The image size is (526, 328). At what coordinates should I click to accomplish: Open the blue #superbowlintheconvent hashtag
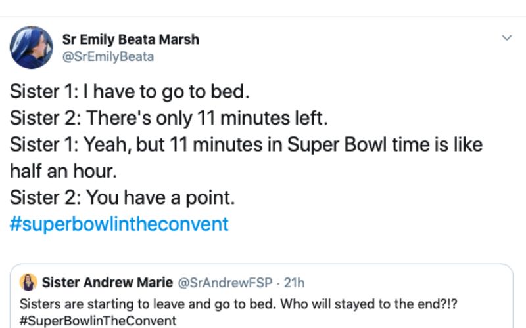tap(119, 224)
